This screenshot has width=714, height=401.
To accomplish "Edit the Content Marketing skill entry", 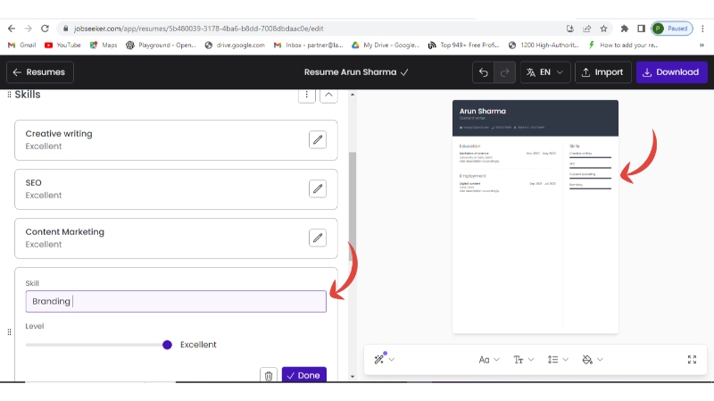I will click(317, 238).
